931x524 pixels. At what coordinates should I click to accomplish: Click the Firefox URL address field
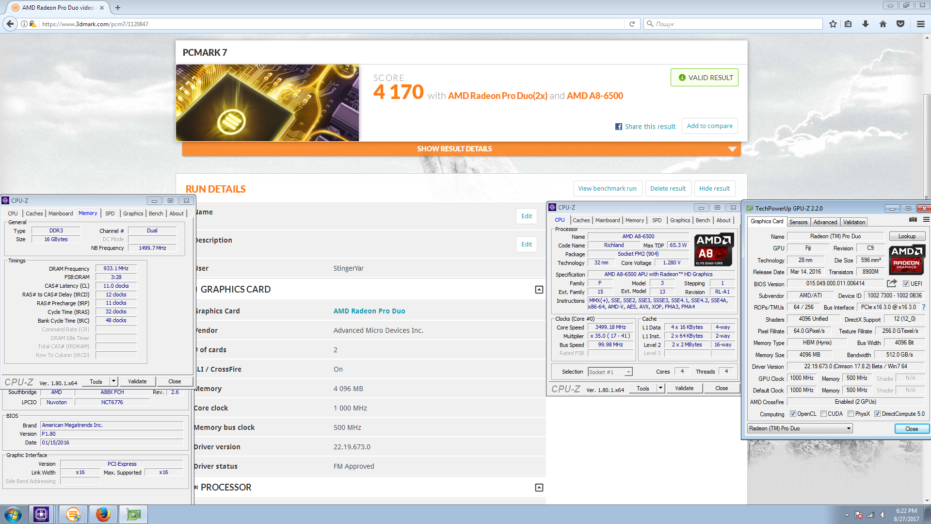click(333, 24)
